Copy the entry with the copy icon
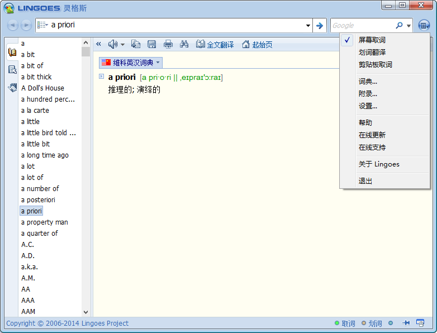Screen dimensions: 437x333 136,44
